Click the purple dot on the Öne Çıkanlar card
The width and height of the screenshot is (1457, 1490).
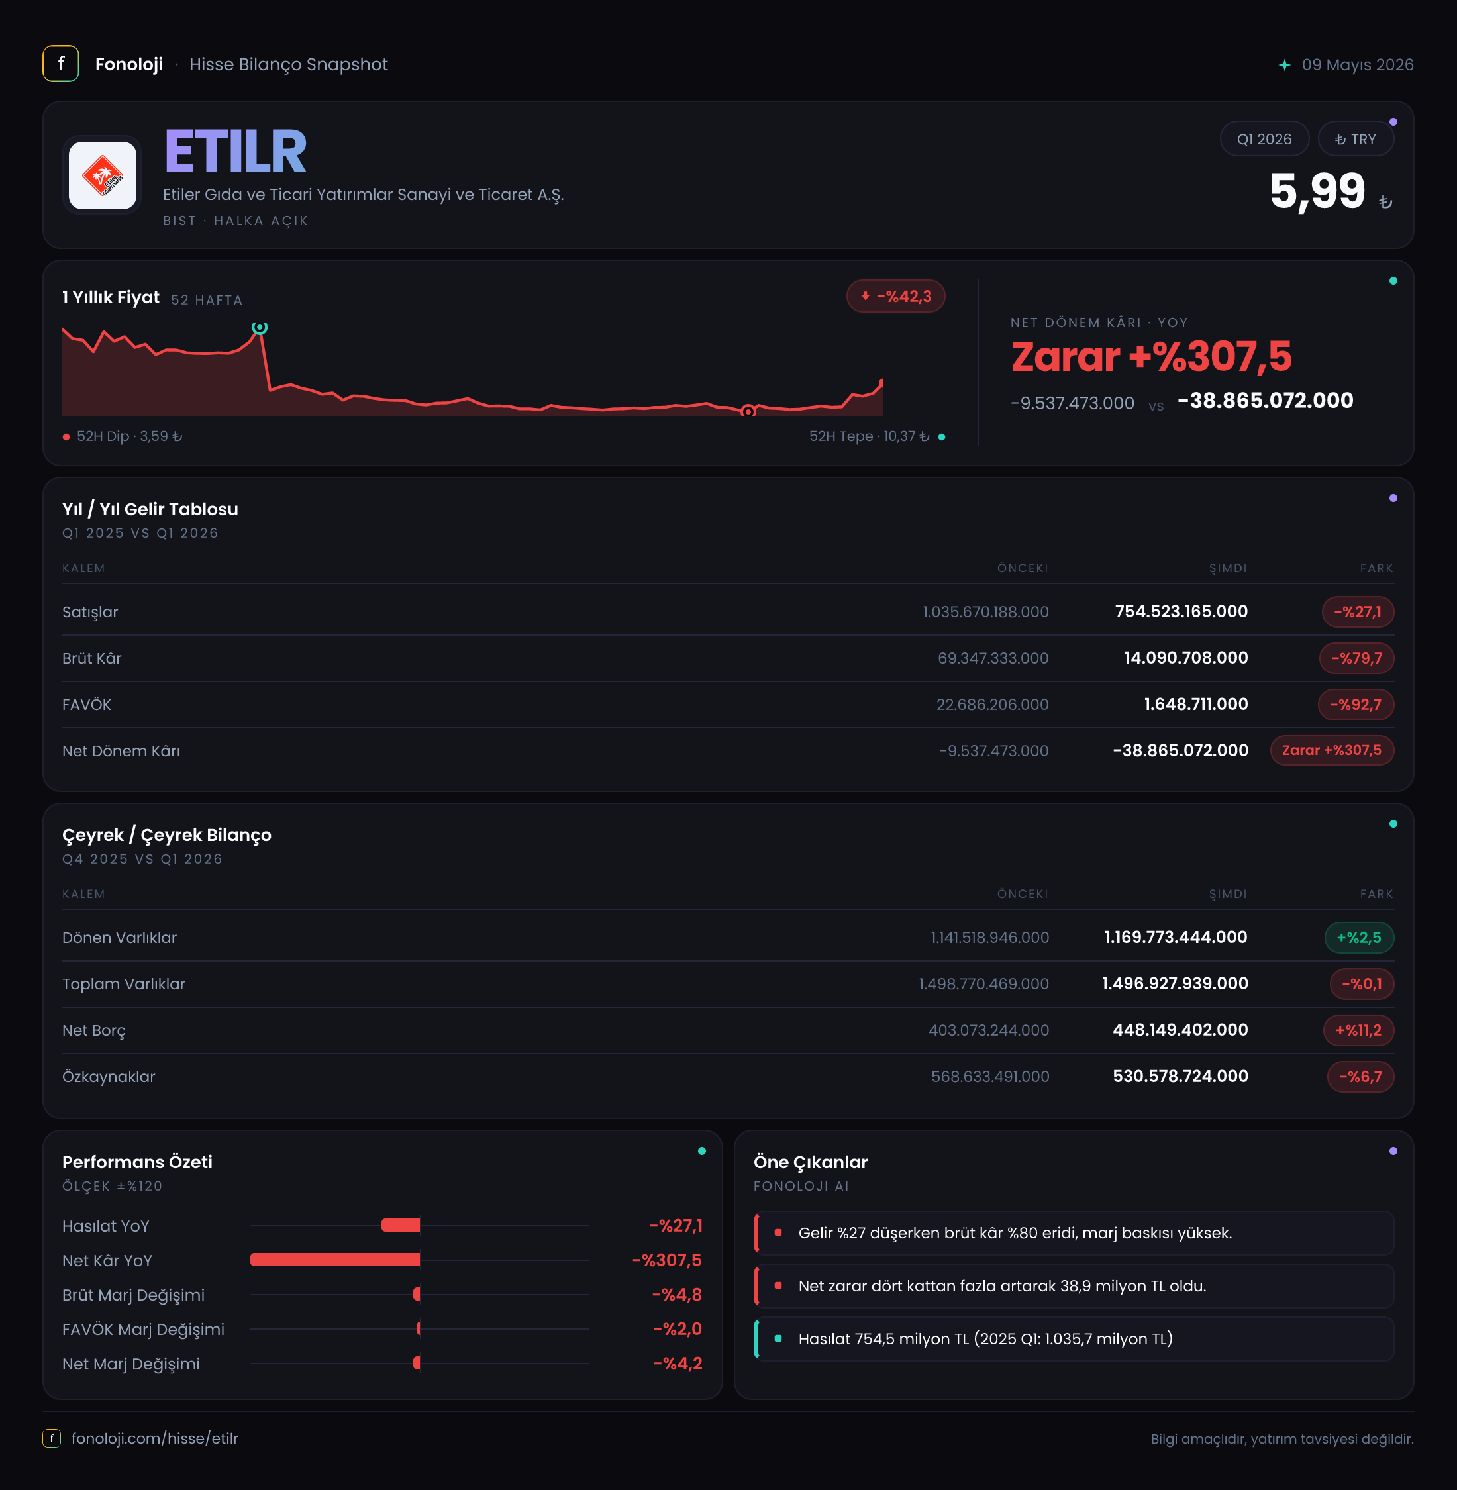(x=1393, y=1151)
